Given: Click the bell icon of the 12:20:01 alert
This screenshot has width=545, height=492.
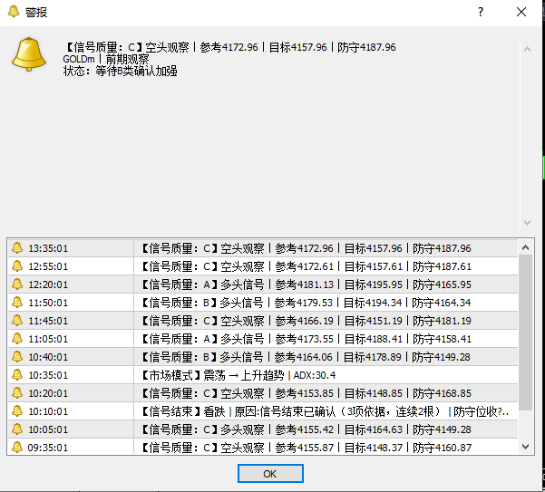Looking at the screenshot, I should 17,284.
